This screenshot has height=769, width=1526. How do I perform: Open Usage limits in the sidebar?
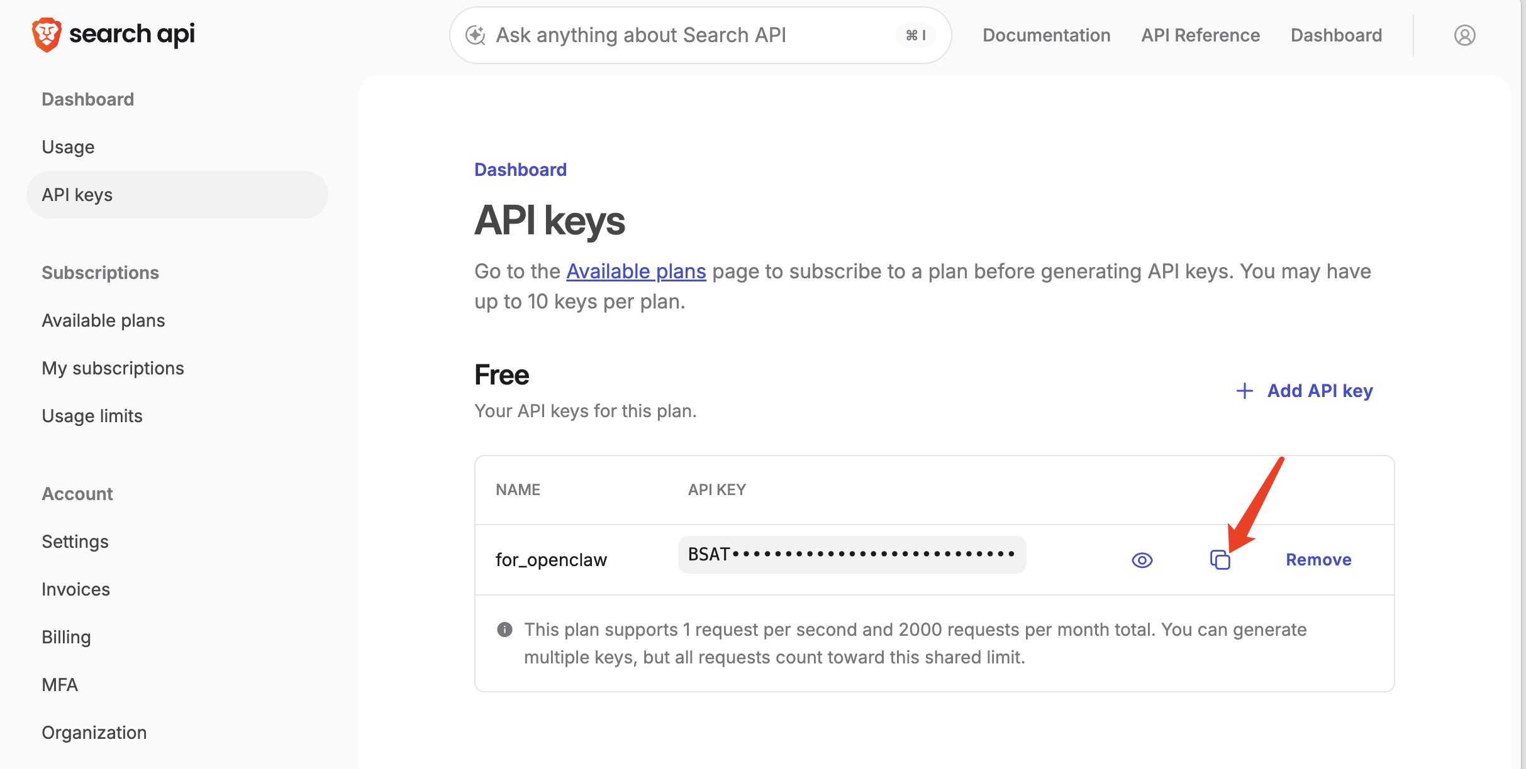click(x=92, y=416)
